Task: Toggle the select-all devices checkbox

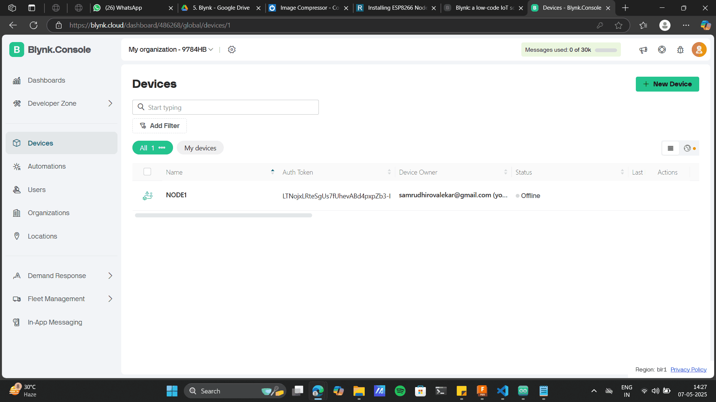Action: [x=147, y=172]
